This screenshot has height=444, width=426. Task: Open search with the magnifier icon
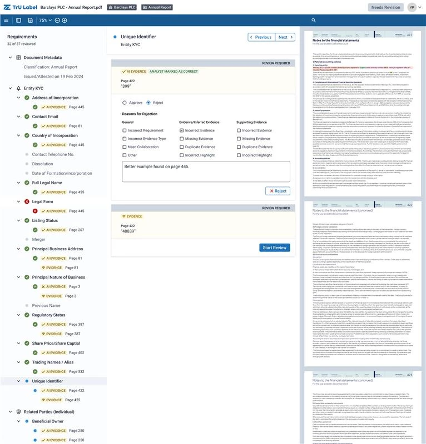[x=314, y=21]
